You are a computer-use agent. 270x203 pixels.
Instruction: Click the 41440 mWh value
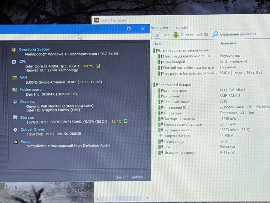(229, 118)
